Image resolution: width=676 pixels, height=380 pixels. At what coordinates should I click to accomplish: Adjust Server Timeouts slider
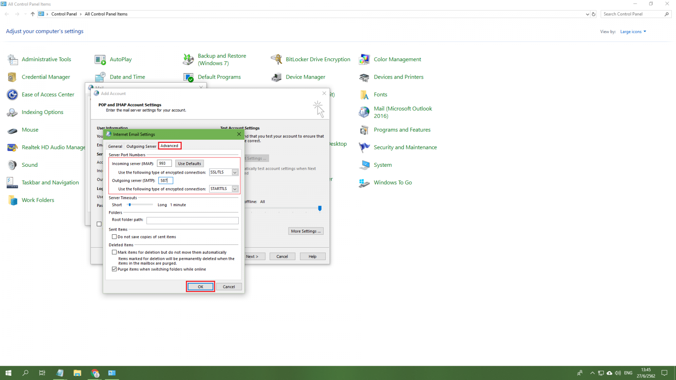130,205
